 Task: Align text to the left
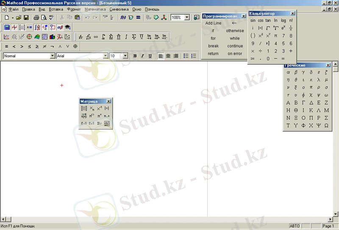pos(161,56)
